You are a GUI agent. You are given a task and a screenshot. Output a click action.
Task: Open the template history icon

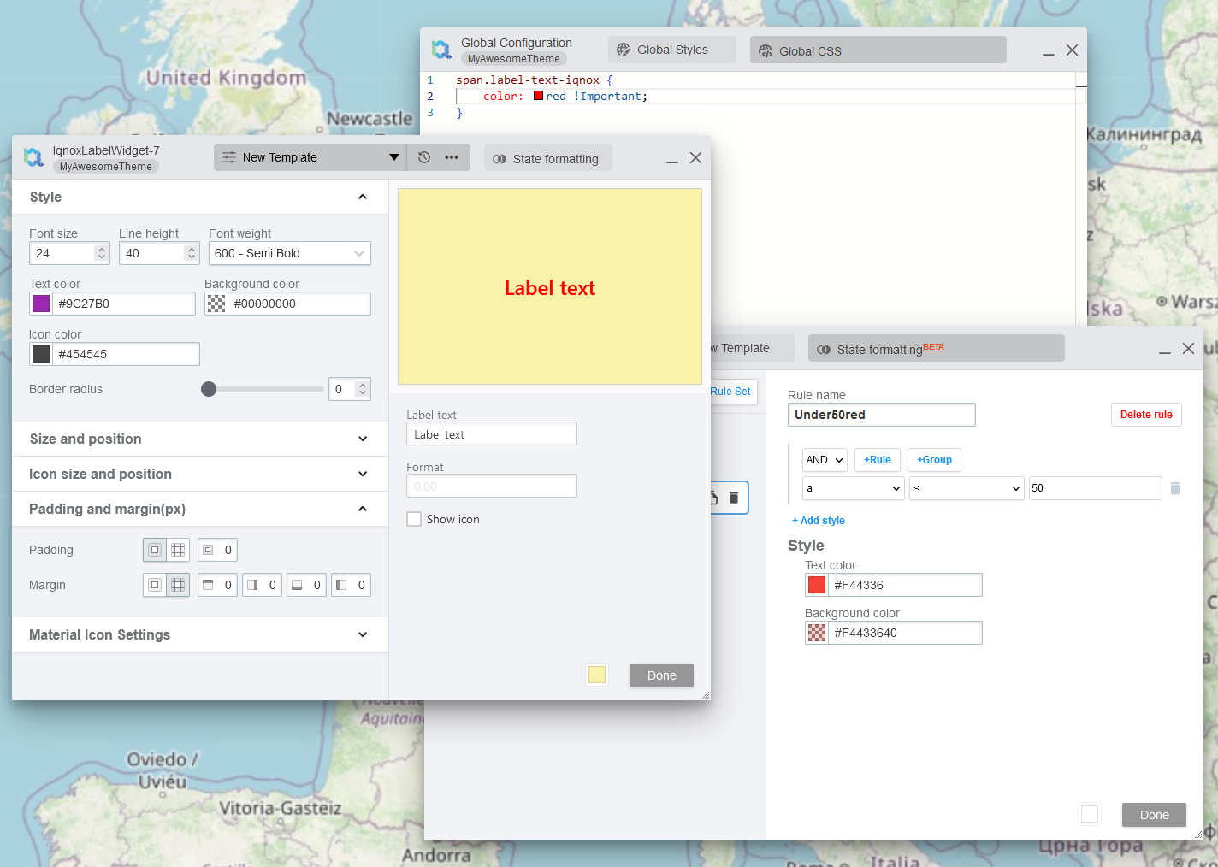(x=424, y=157)
